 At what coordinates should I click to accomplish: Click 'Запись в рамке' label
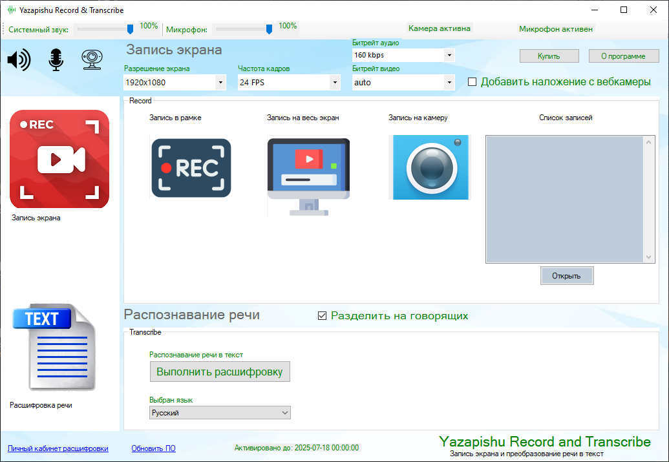coord(175,118)
